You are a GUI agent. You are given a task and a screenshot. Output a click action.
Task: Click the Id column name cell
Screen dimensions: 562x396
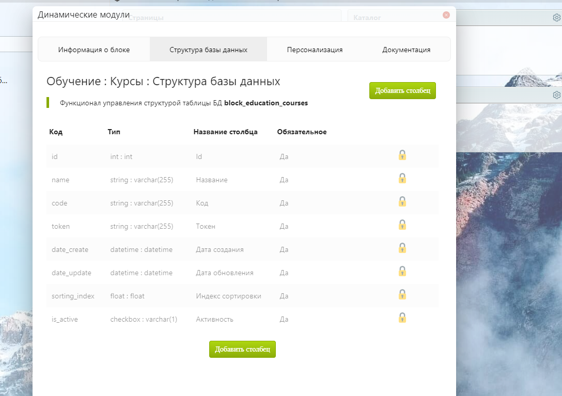(x=199, y=156)
